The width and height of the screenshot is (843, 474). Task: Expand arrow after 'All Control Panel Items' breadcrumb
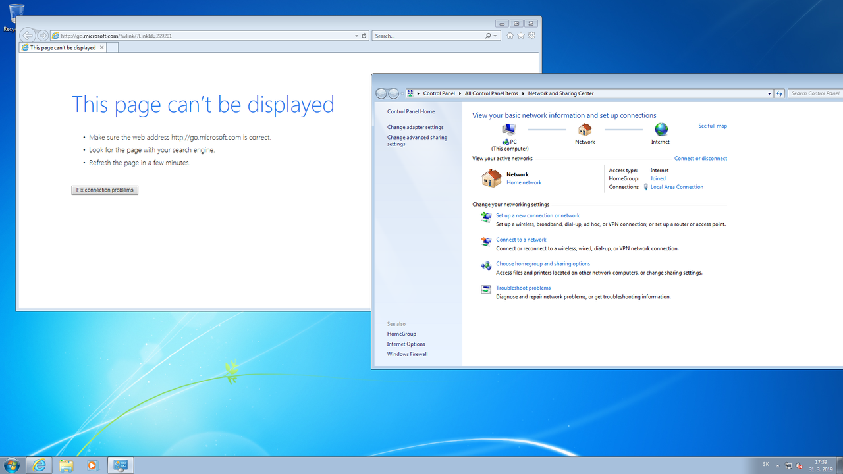tap(524, 93)
